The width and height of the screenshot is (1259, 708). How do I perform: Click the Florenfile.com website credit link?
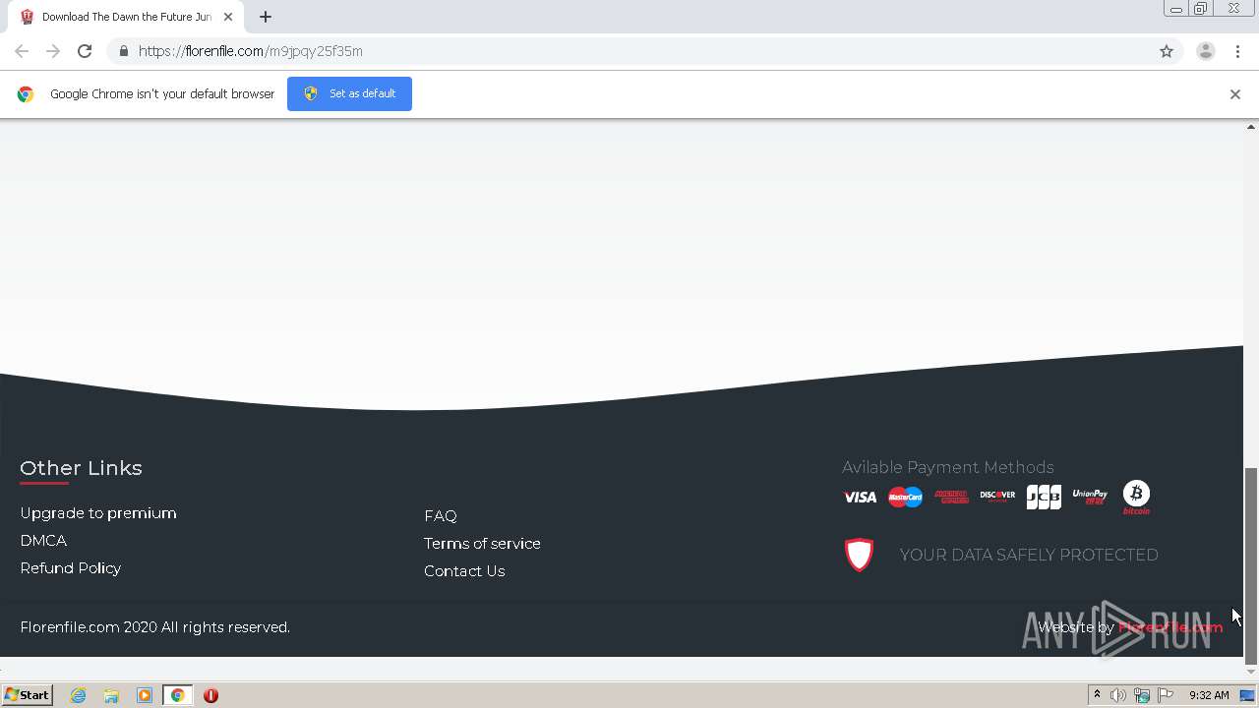[x=1170, y=627]
